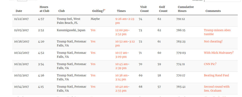
Task: Sort by Cumulative Hours header
Action: (x=186, y=9)
